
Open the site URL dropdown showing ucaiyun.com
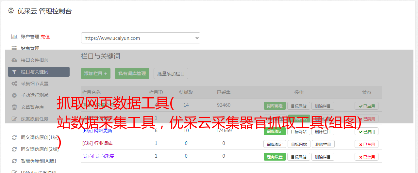click(141, 38)
